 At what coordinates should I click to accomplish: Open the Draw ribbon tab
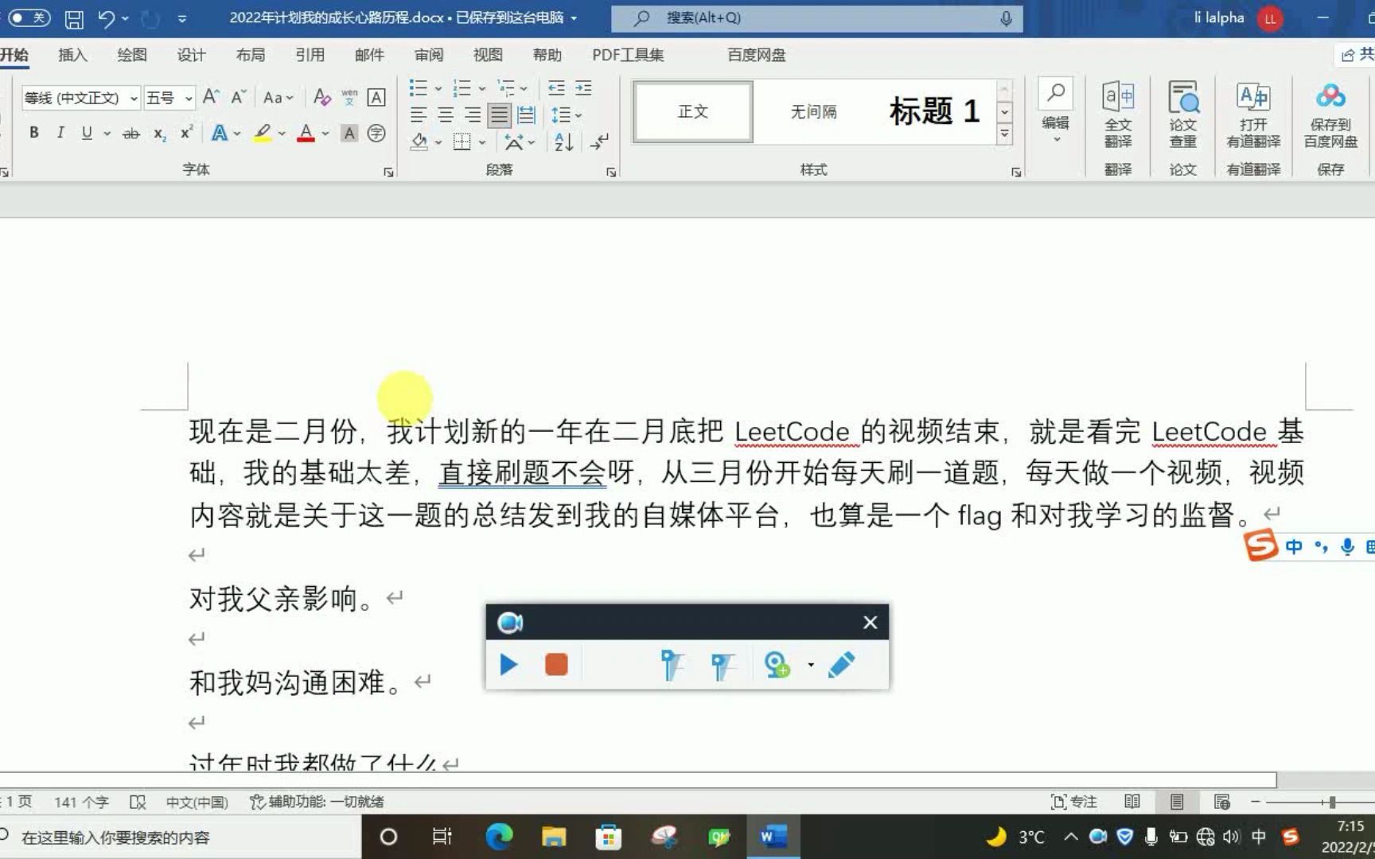click(x=132, y=55)
